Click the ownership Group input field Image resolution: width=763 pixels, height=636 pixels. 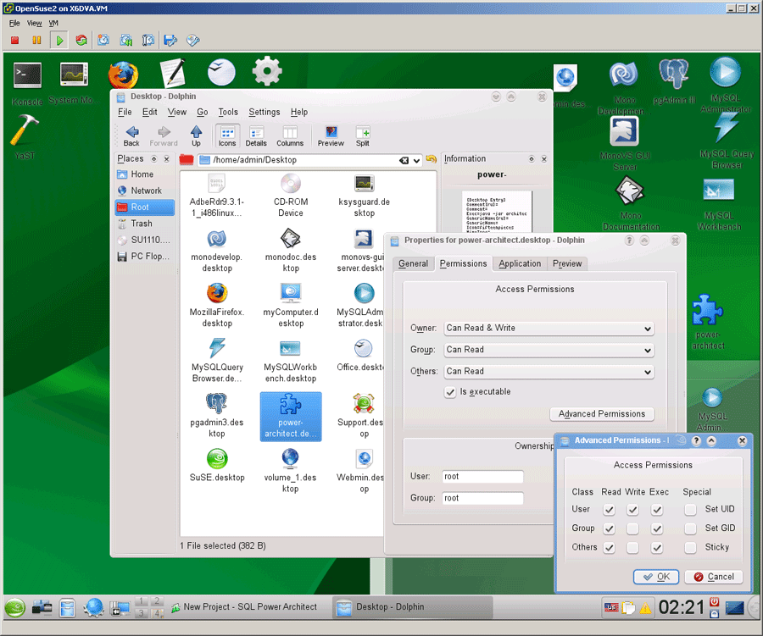point(482,499)
